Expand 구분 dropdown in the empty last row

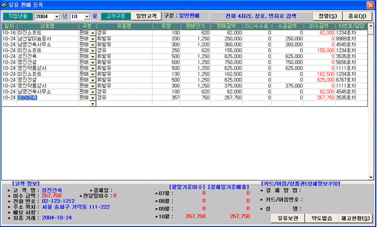[x=93, y=104]
